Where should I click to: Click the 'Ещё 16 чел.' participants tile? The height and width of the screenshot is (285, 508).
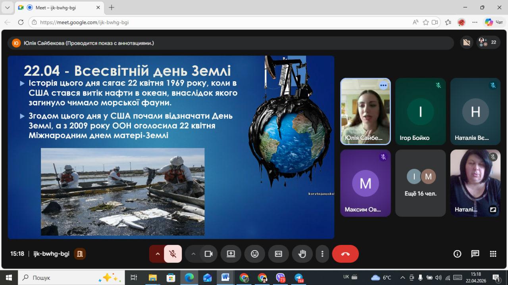[421, 183]
